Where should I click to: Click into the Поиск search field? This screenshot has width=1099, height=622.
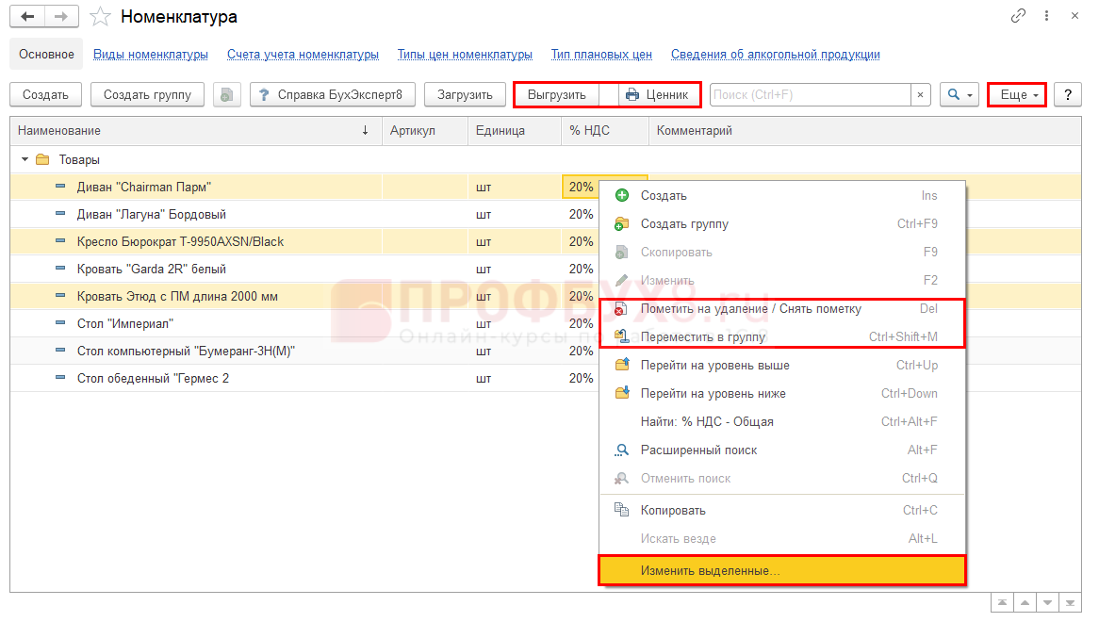[x=809, y=94]
